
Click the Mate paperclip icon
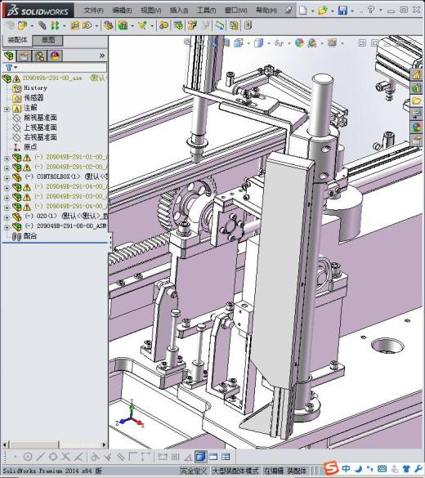(42, 25)
